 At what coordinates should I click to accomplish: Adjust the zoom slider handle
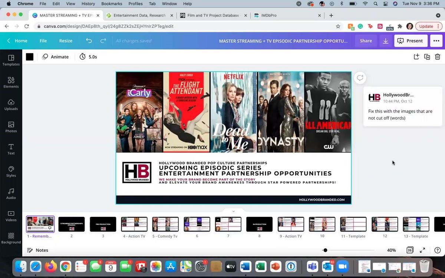point(325,250)
